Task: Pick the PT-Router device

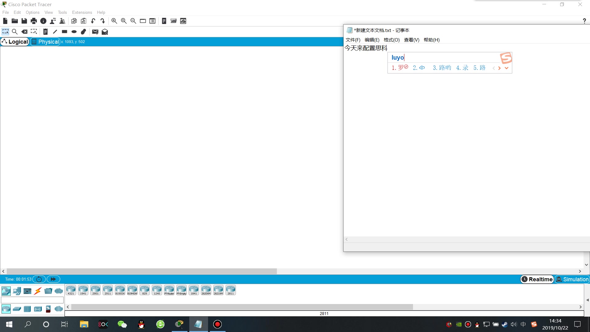Action: (169, 290)
